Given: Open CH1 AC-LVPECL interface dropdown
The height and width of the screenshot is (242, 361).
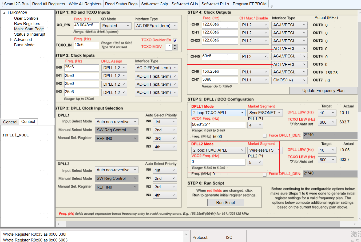Looking at the screenshot, I should pos(289,33).
